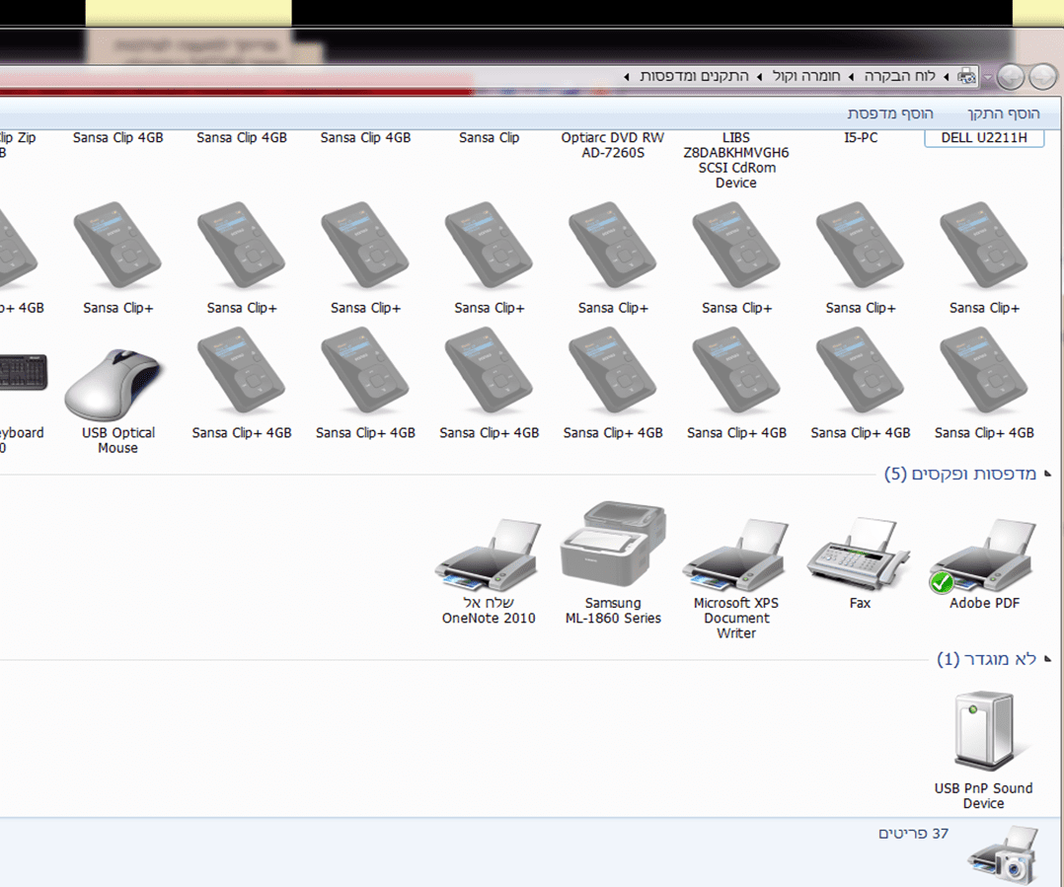Click the 'לא מוגדר (1)' group heading
Screen dimensions: 1064x887
coord(987,658)
